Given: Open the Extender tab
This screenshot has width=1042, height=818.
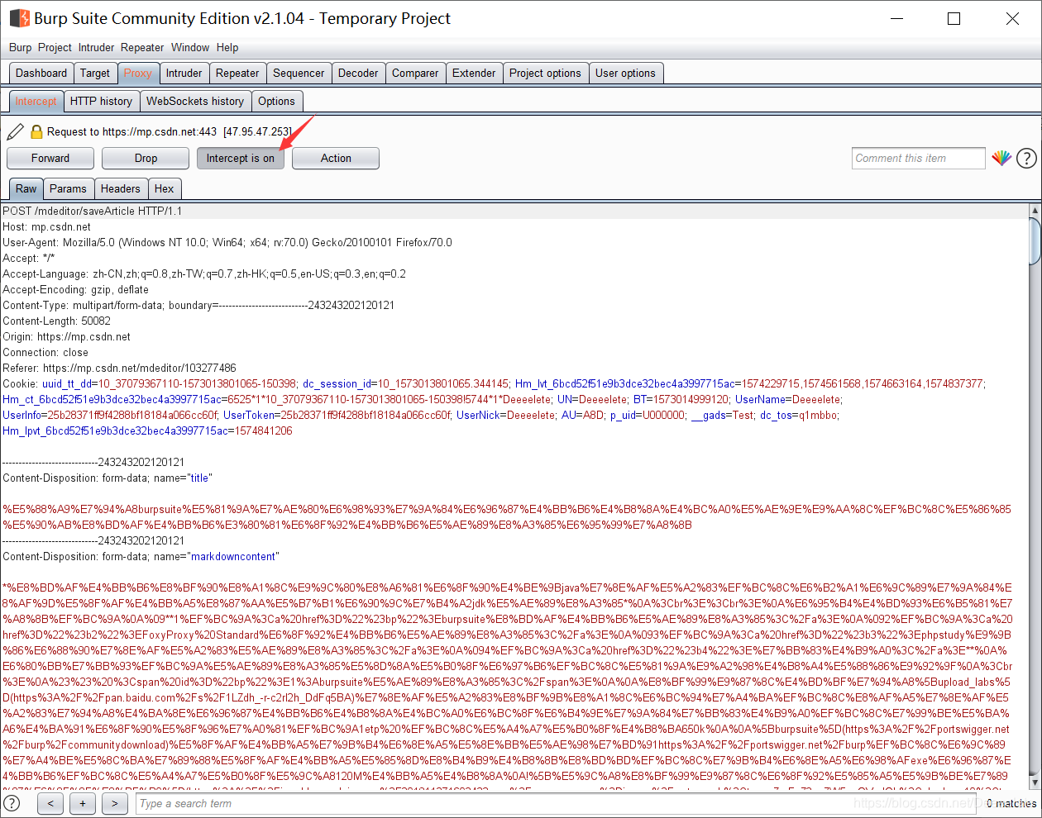Looking at the screenshot, I should coord(474,73).
